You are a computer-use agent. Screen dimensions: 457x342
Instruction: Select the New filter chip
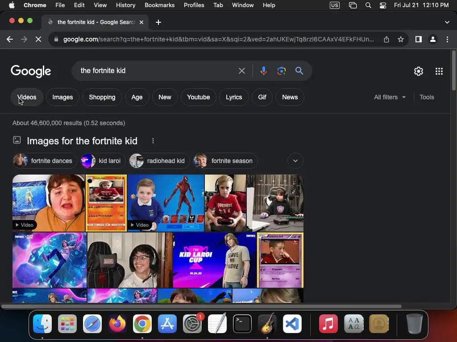click(x=165, y=97)
